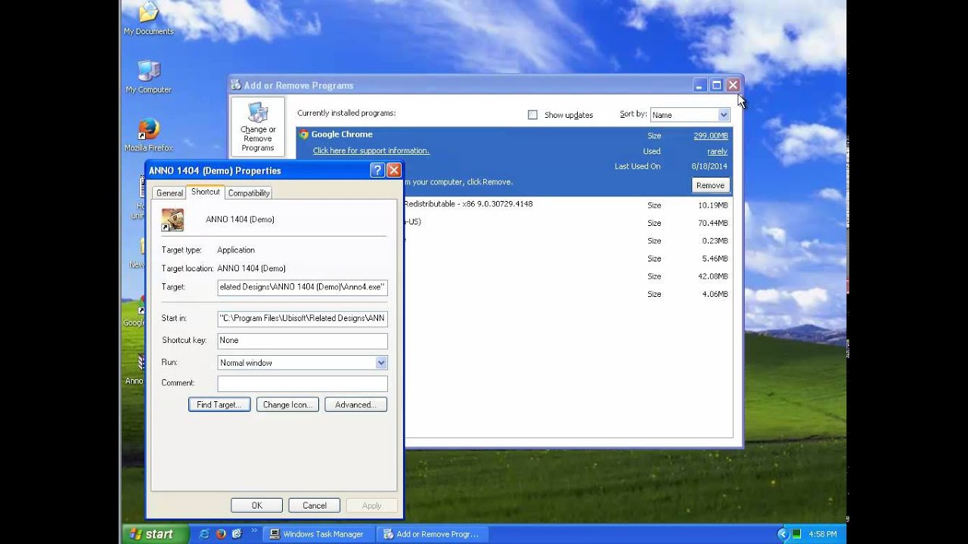Launch Mozilla Firefox from the desktop
Viewport: 968px width, 544px height.
point(148,128)
